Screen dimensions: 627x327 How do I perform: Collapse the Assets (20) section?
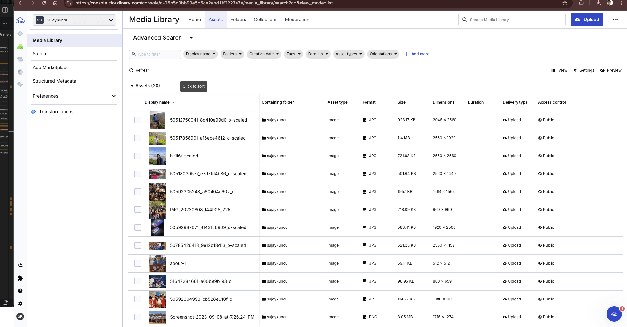click(132, 86)
